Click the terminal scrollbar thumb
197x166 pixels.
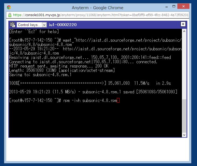click(x=184, y=116)
